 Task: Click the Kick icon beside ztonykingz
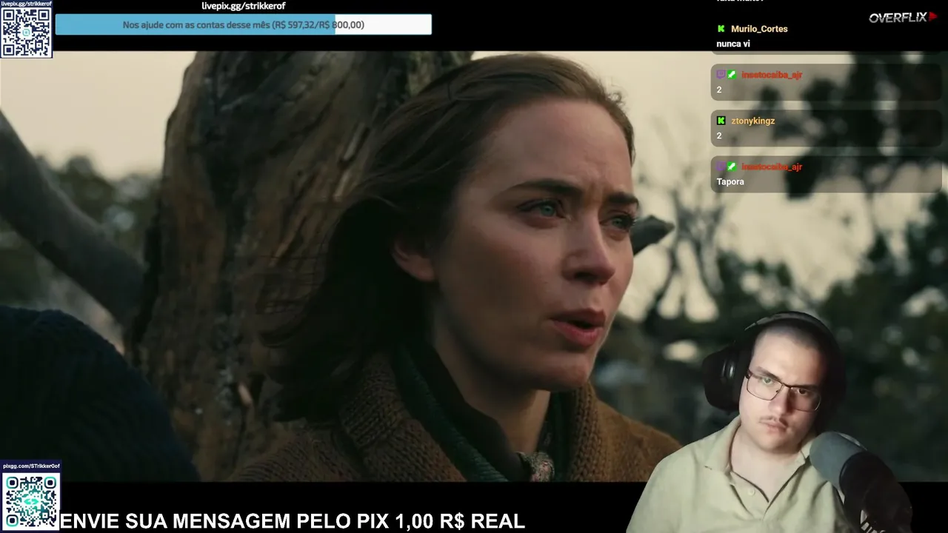click(x=721, y=121)
